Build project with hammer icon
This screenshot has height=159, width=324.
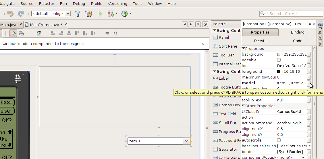coord(78,14)
